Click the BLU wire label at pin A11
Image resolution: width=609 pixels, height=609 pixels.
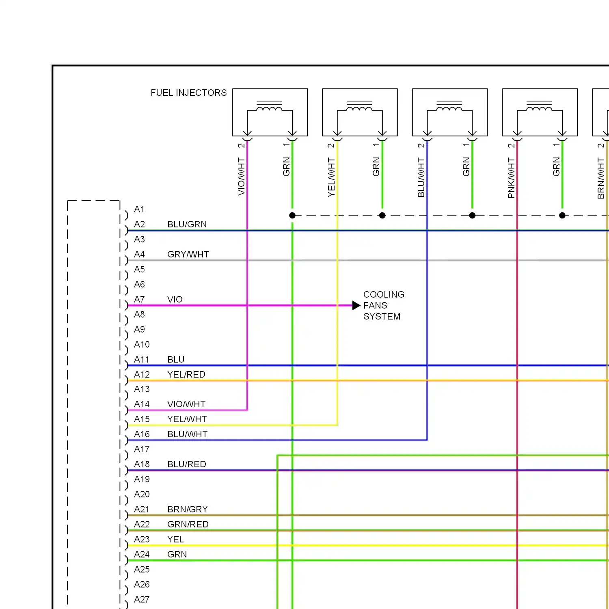pyautogui.click(x=176, y=360)
